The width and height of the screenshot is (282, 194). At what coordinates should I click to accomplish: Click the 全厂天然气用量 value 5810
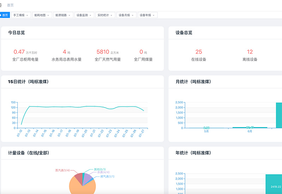(103, 52)
